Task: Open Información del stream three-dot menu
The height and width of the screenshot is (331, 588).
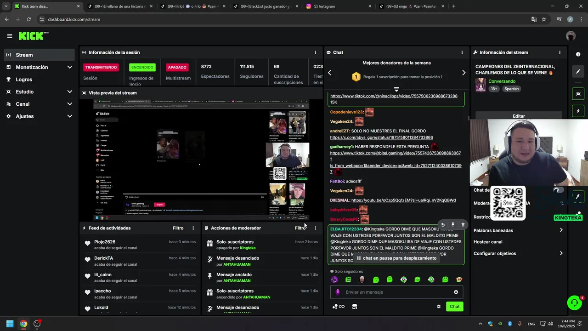Action: pos(560,52)
